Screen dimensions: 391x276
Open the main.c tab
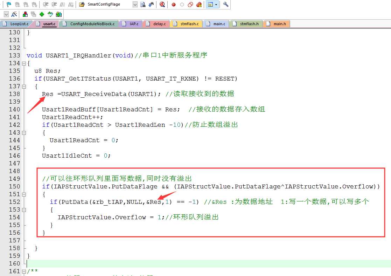click(216, 24)
